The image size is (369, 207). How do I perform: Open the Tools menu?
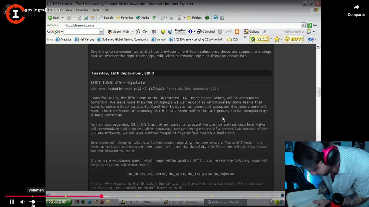(96, 10)
